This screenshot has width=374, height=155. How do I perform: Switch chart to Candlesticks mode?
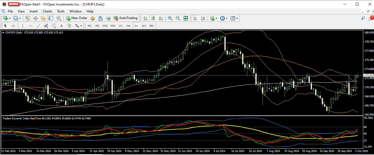pos(153,18)
